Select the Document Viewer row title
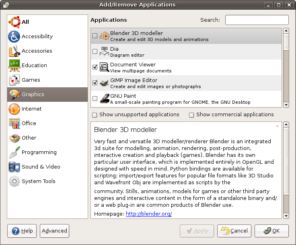Image resolution: width=296 pixels, height=245 pixels. tap(133, 65)
